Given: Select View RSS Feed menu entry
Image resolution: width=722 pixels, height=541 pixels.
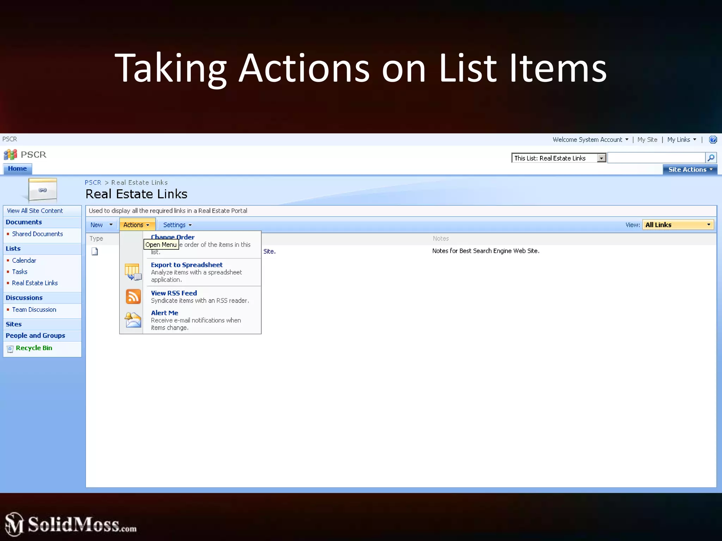Looking at the screenshot, I should pyautogui.click(x=174, y=293).
